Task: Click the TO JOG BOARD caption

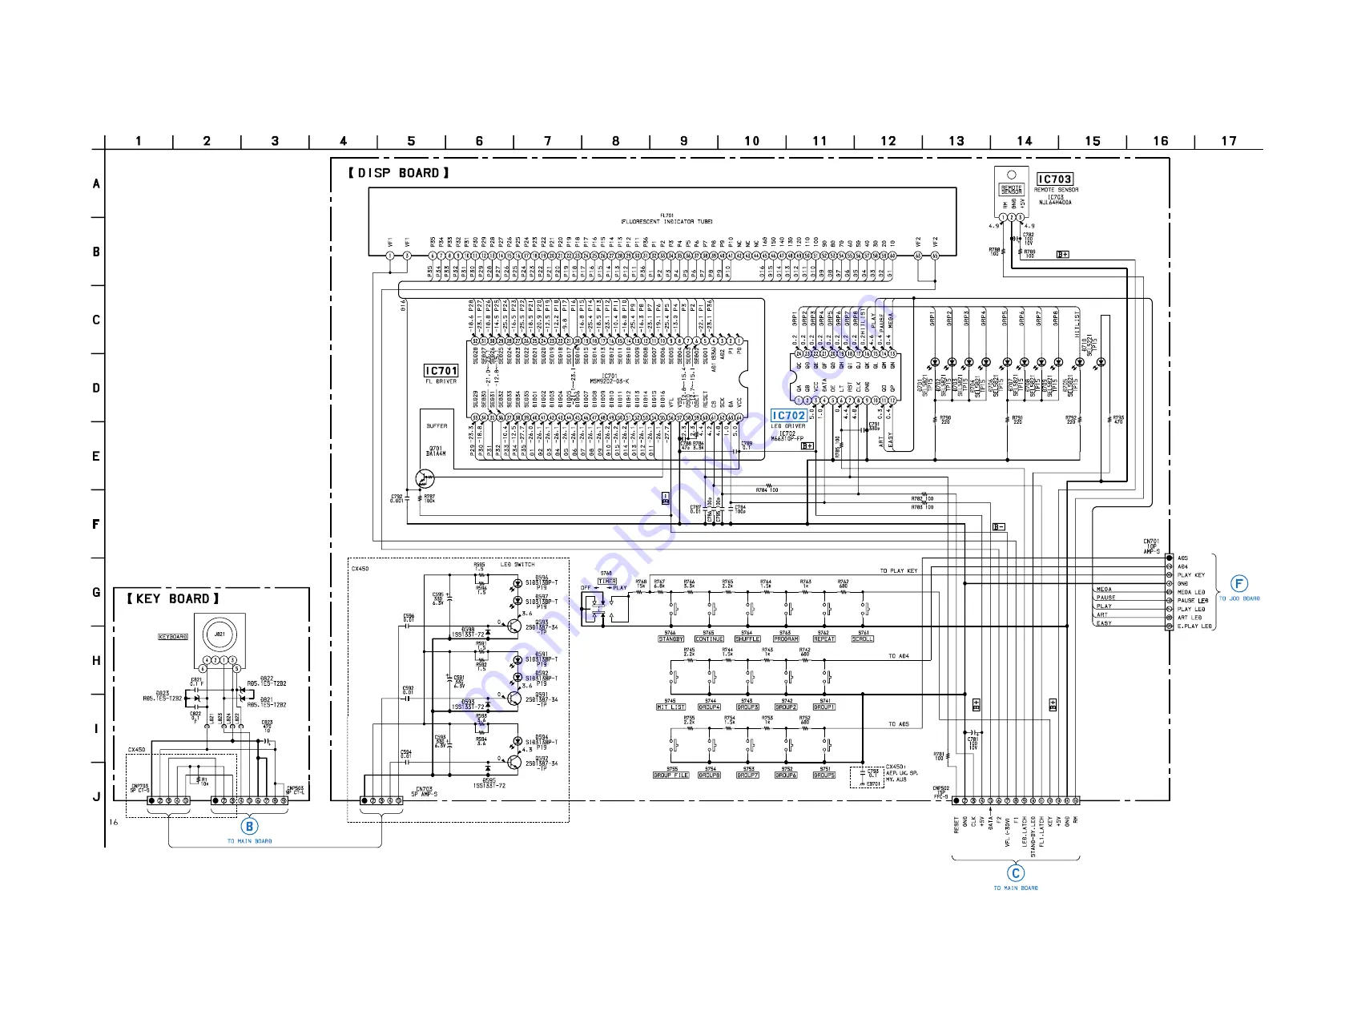Action: tap(1239, 598)
